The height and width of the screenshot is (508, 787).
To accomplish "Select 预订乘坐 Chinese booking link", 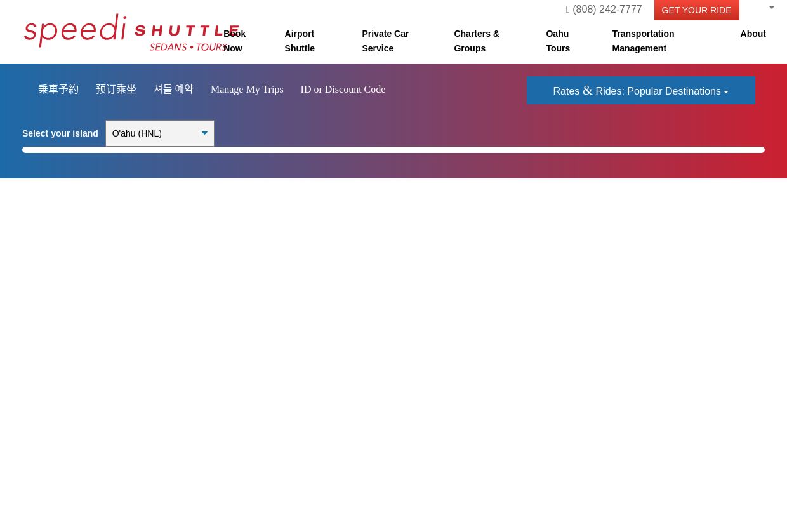I will [x=116, y=89].
